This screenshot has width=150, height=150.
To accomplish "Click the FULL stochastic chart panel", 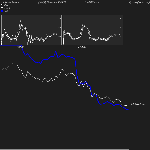I will (93, 30).
